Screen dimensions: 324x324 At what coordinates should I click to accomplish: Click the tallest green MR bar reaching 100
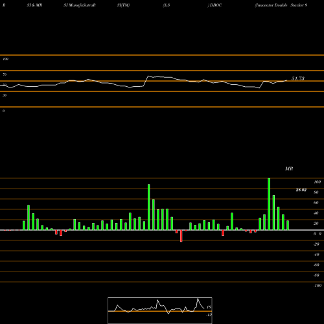pos(269,204)
